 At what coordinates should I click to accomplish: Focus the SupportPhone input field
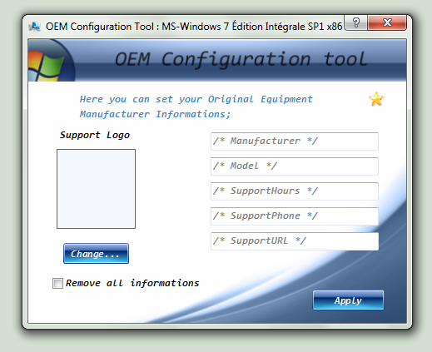pos(295,216)
